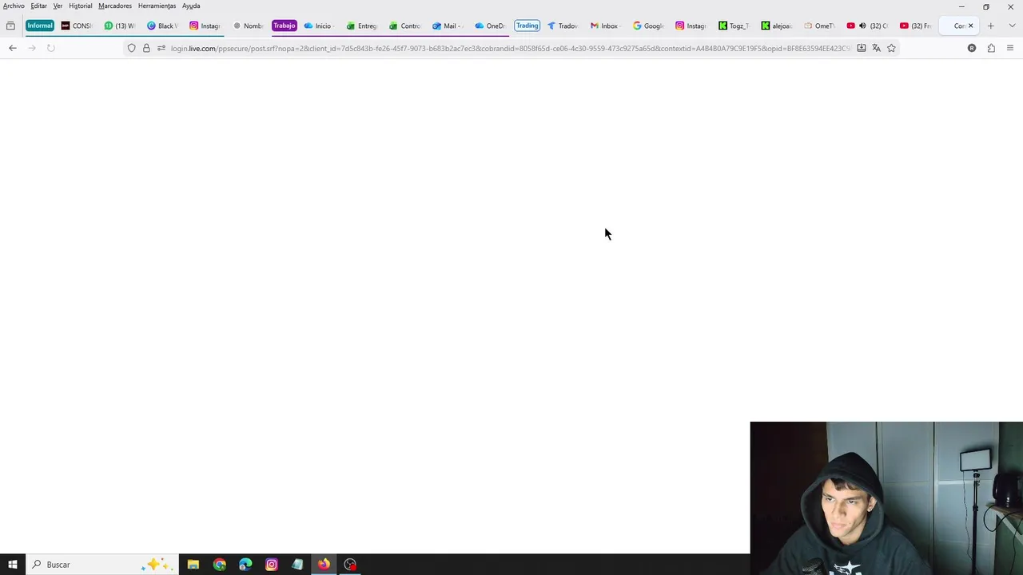Open tracking protection shield icon
The width and height of the screenshot is (1023, 575).
point(132,48)
